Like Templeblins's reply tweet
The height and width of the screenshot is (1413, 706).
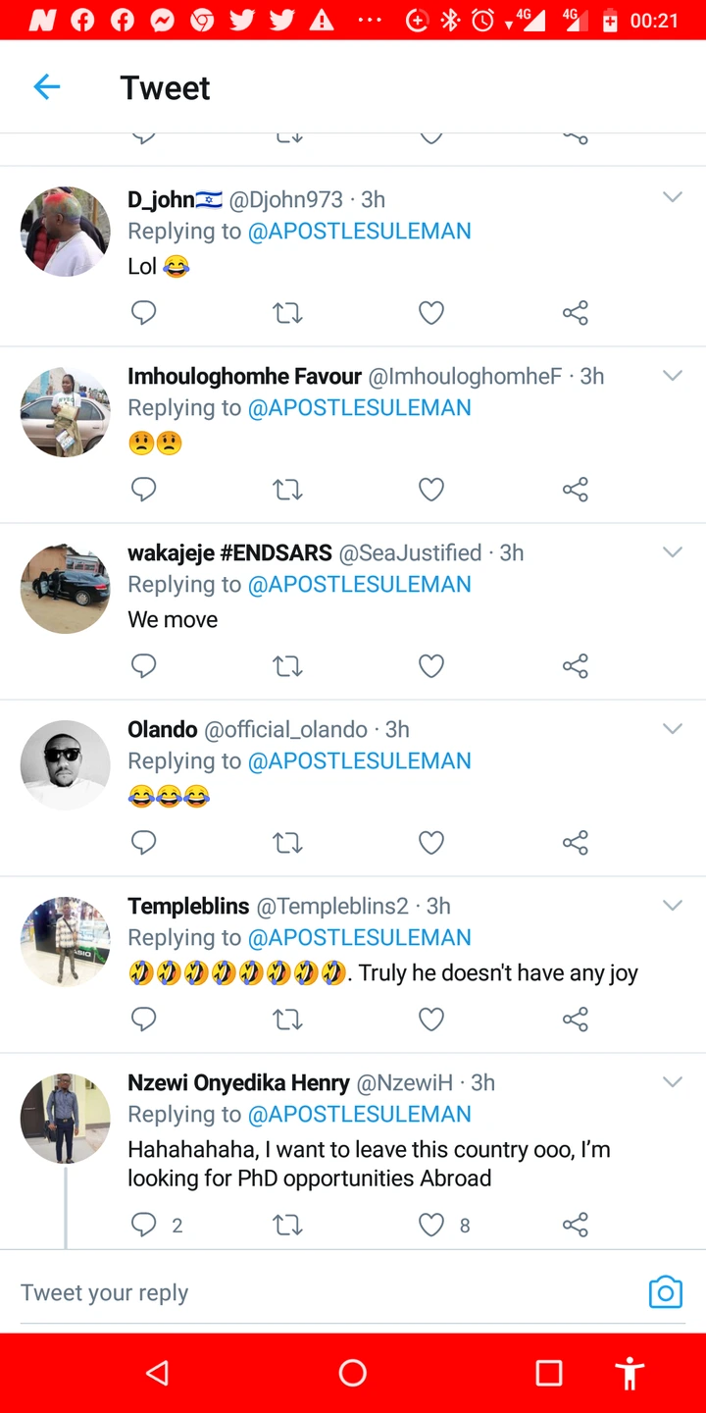431,1020
